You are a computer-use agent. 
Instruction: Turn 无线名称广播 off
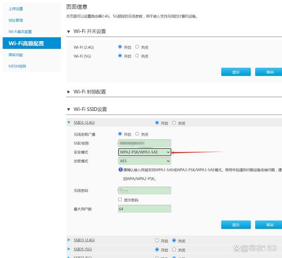point(137,134)
